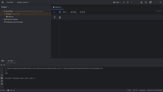Open the Project view dropdown
Screen dimensions: 163x92
pyautogui.click(x=5, y=7)
